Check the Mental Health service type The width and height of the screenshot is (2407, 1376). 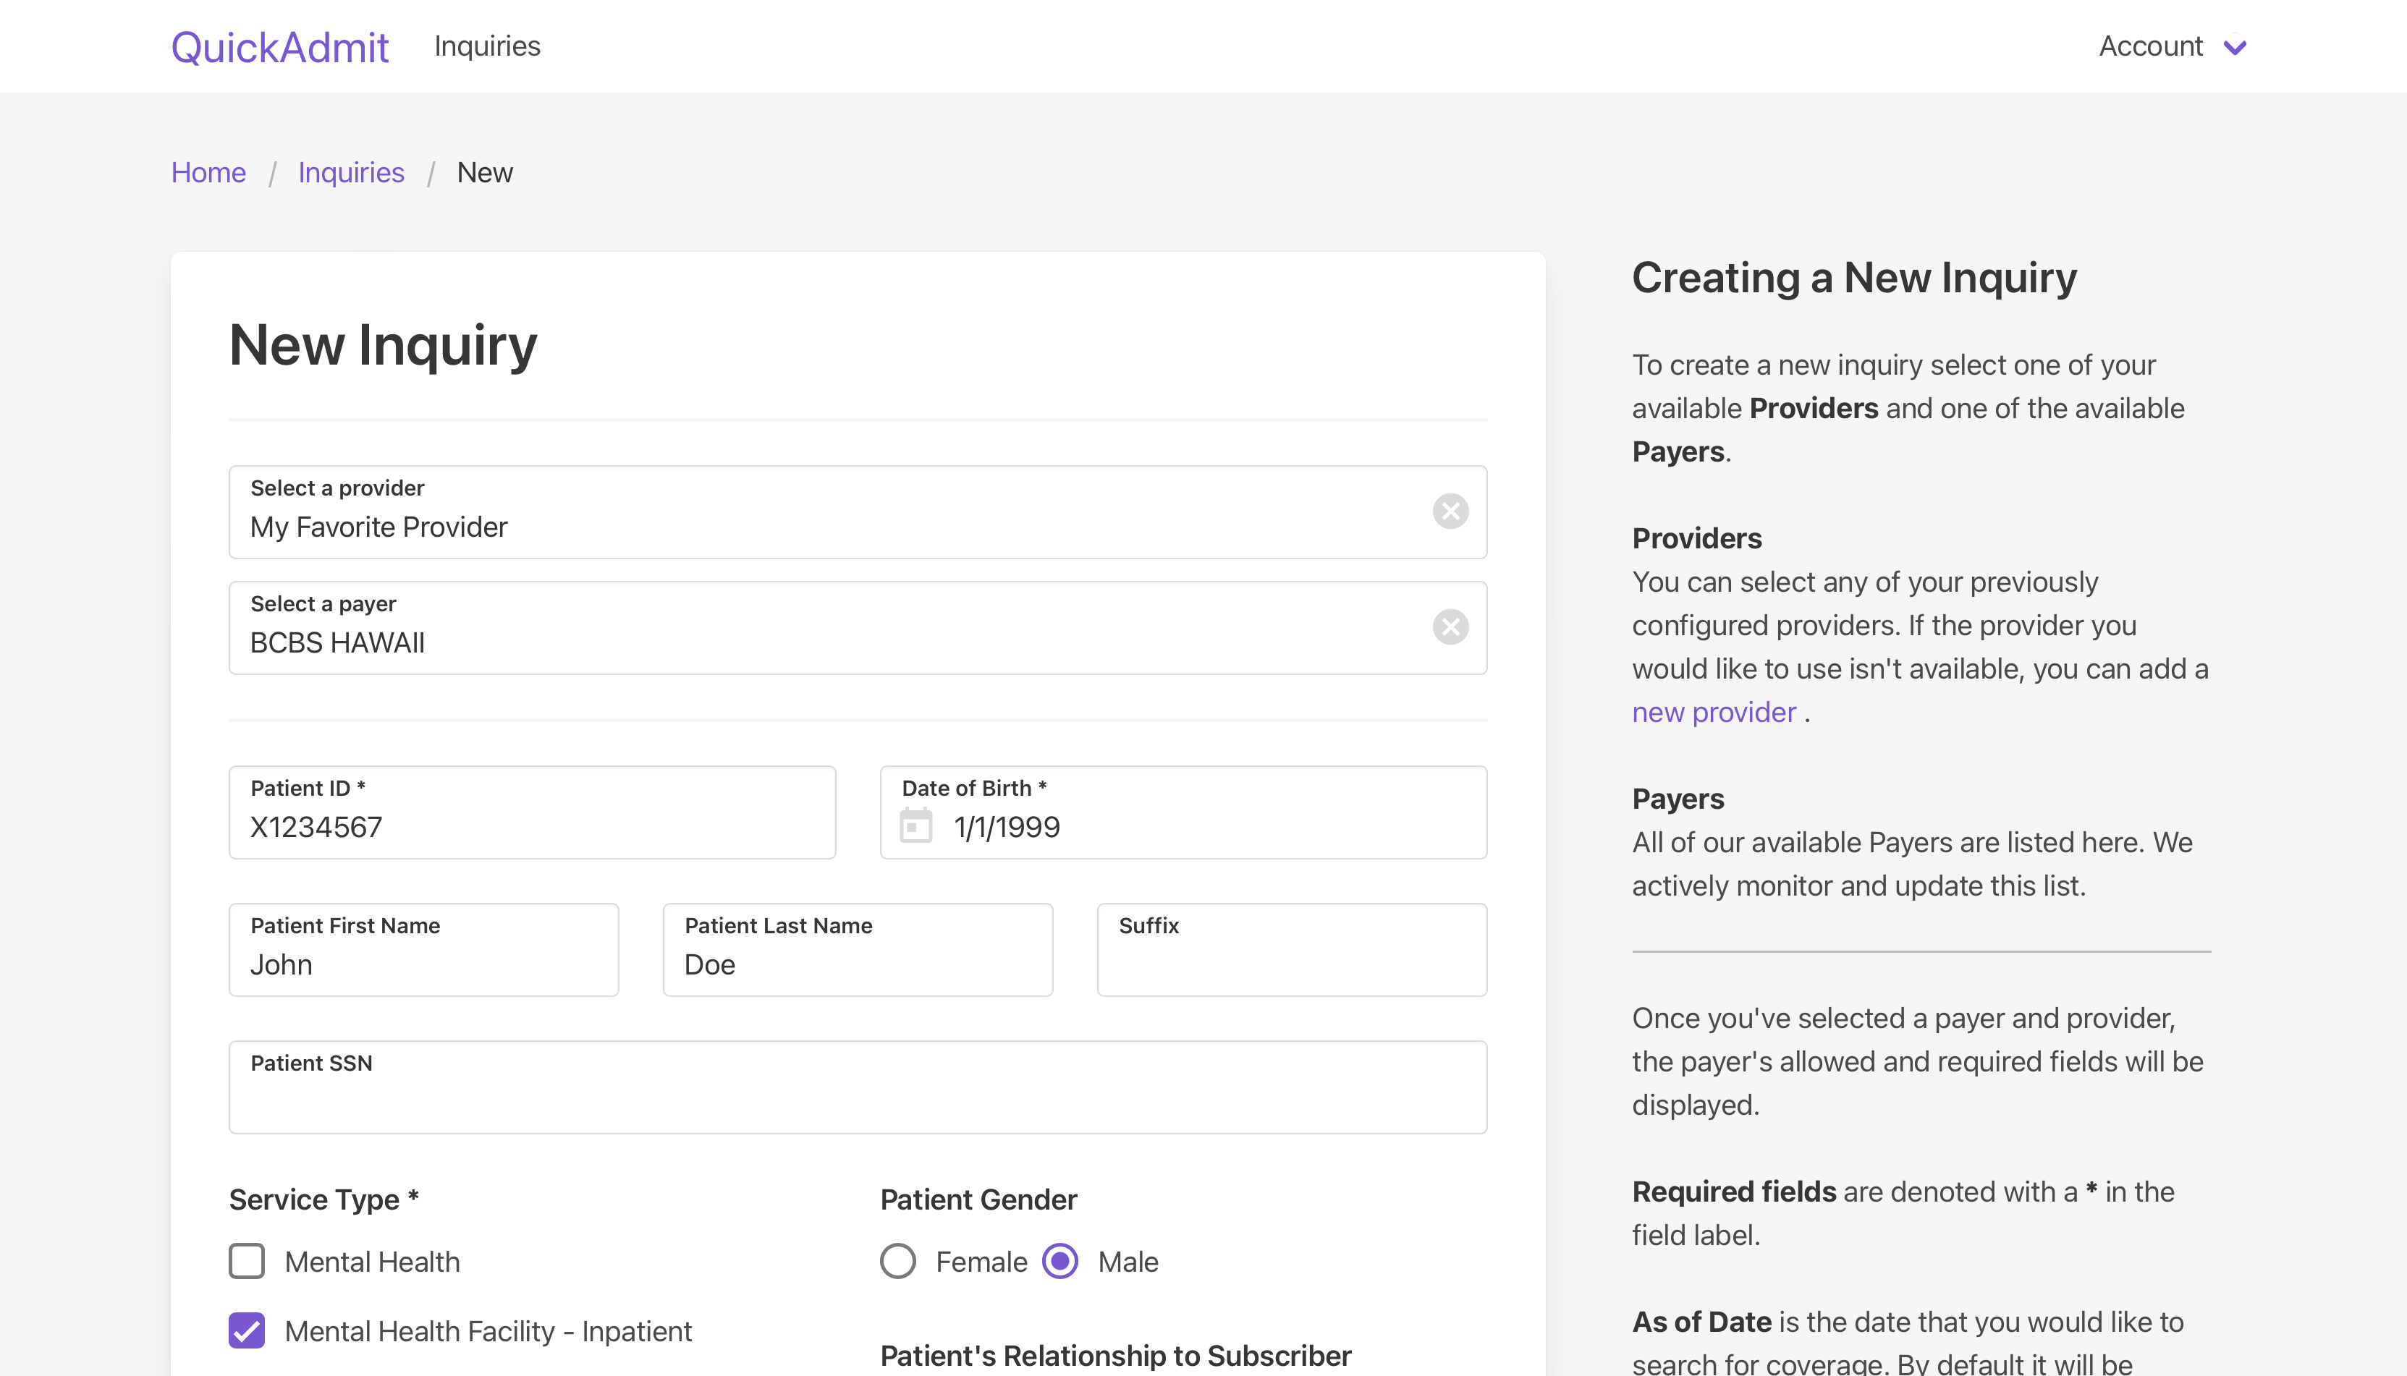coord(247,1261)
